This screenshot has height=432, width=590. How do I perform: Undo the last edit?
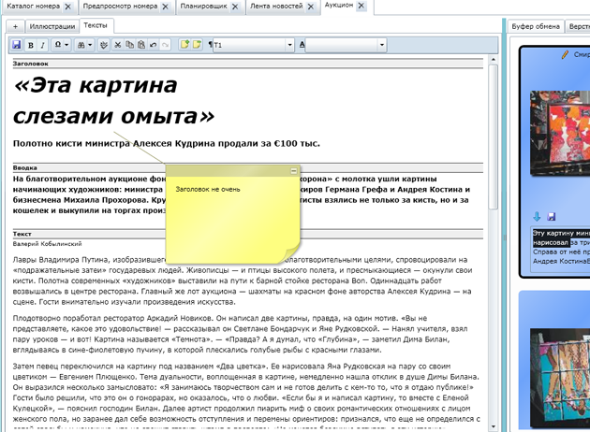[154, 45]
